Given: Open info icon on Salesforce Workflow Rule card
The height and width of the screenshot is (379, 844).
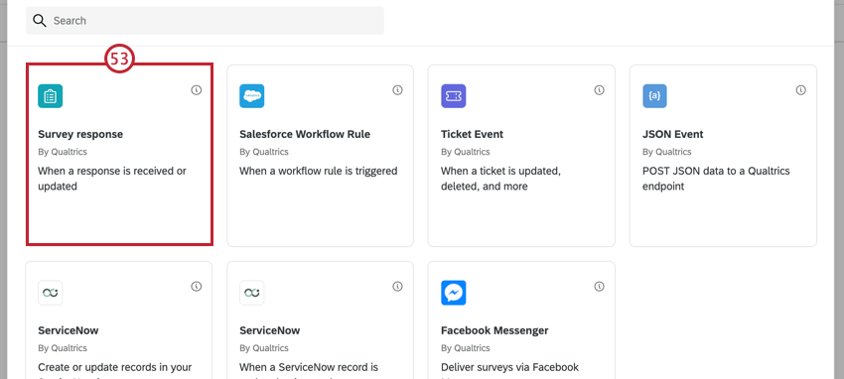Looking at the screenshot, I should (x=398, y=90).
